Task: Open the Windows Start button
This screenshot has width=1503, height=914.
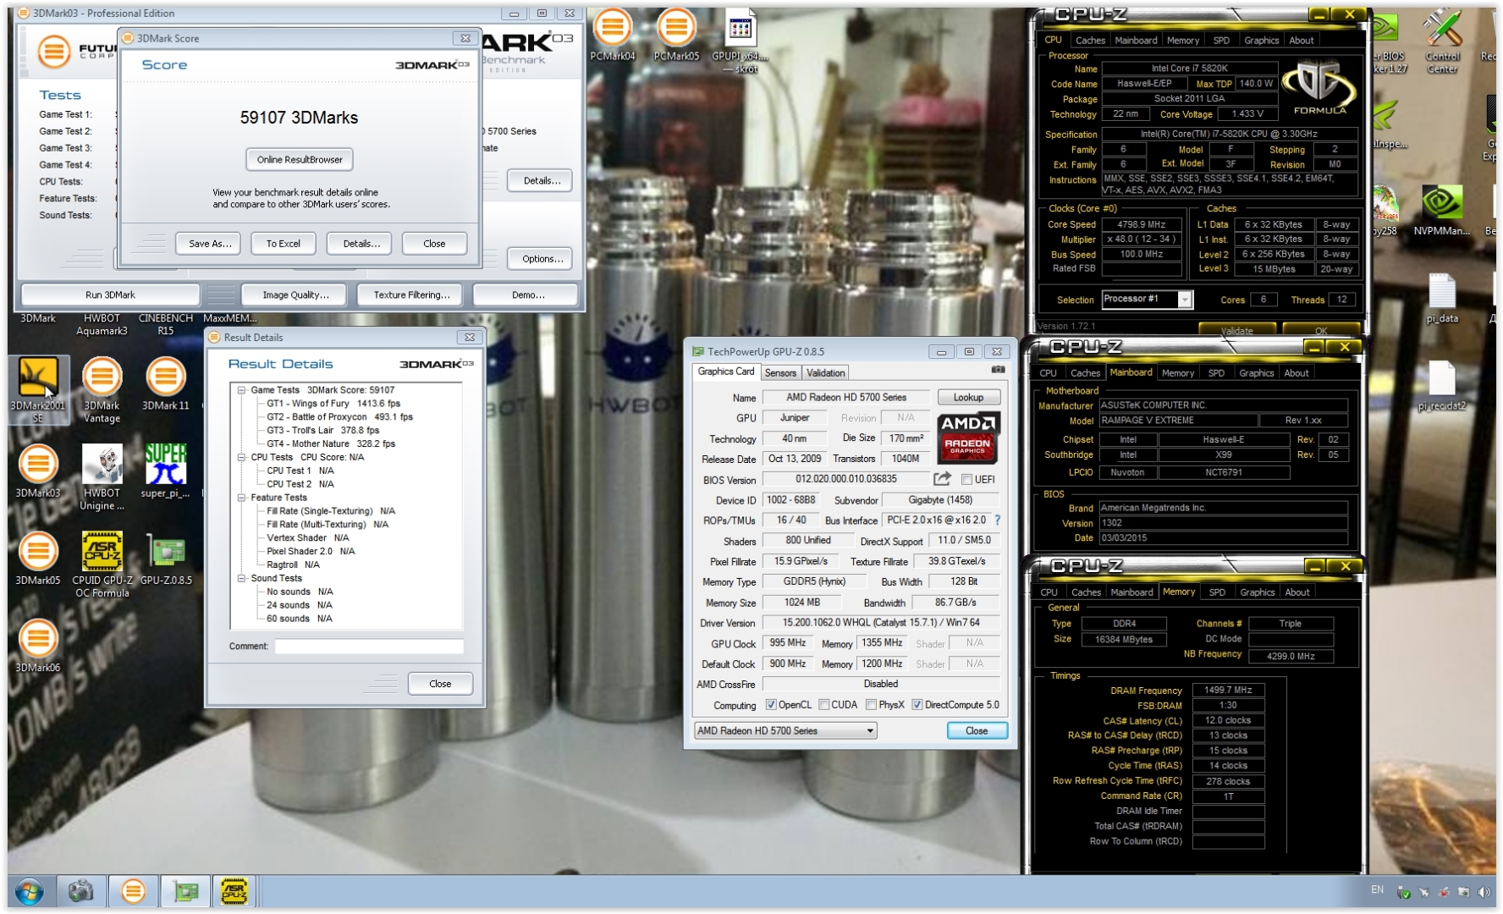Action: click(x=29, y=891)
